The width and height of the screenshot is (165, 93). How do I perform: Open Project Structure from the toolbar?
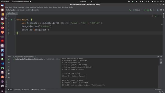pyautogui.click(x=158, y=10)
